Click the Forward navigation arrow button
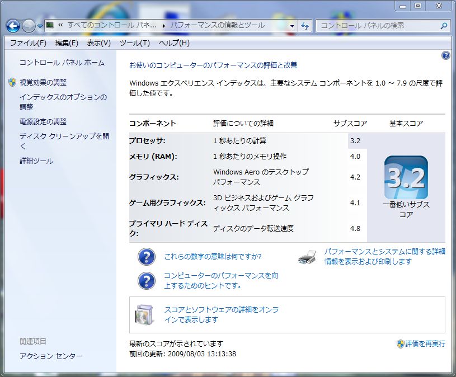This screenshot has height=377, width=456. [x=29, y=26]
